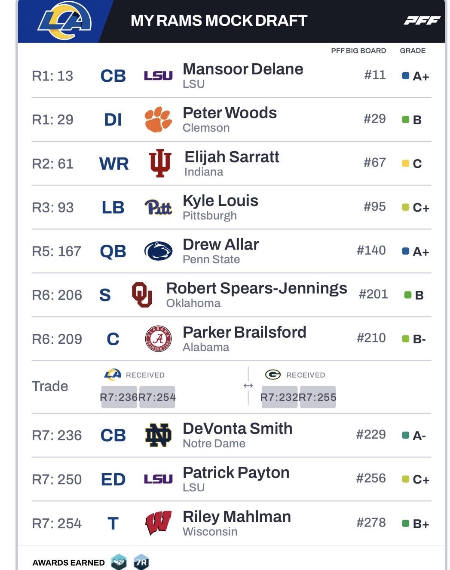Click the Indiana logo beside Elijah Sarratt
Screen dimensions: 450x570
(x=160, y=163)
